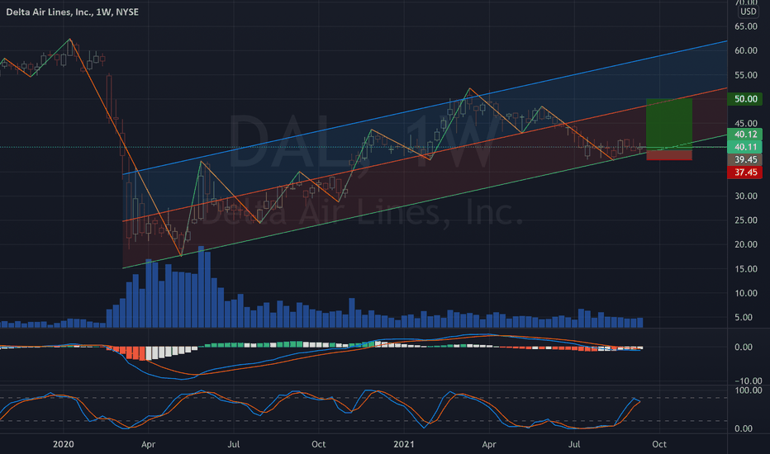Image resolution: width=770 pixels, height=454 pixels.
Task: Click the 25.00 price axis value
Action: coord(745,220)
